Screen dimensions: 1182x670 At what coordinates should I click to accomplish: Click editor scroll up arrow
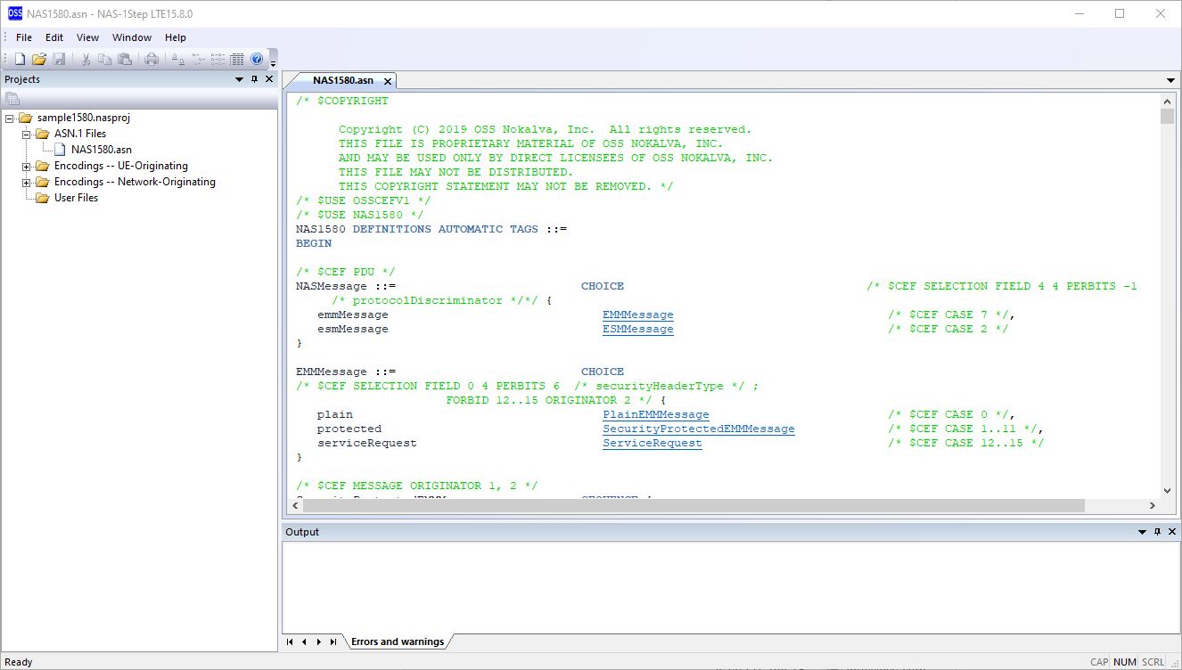tap(1168, 101)
